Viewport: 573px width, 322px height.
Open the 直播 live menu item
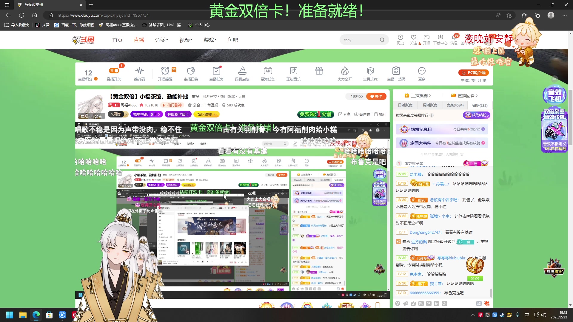tap(139, 40)
